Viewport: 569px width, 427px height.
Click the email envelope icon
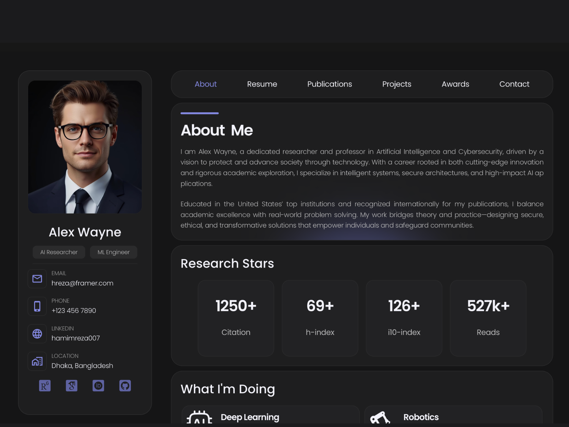(x=37, y=279)
